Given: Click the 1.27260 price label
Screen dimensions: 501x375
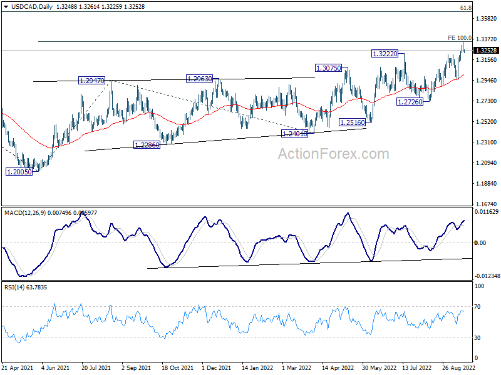Looking at the screenshot, I should [411, 101].
